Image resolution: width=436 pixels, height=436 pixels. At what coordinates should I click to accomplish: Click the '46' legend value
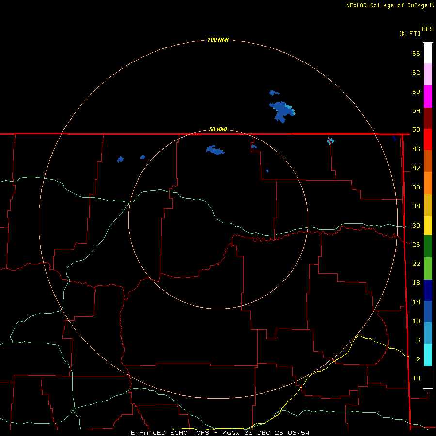(416, 149)
